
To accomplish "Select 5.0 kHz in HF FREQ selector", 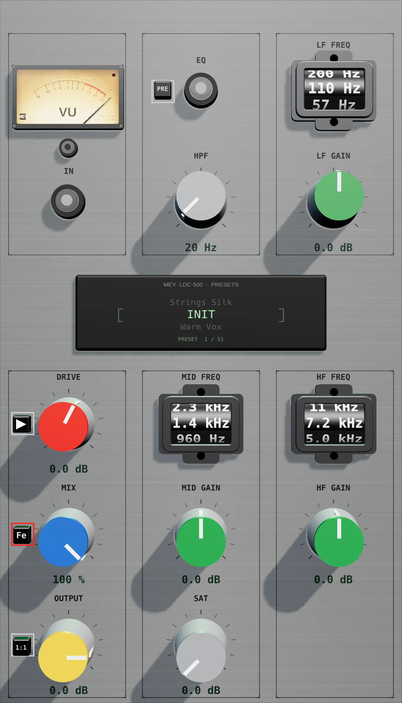I will [x=334, y=438].
